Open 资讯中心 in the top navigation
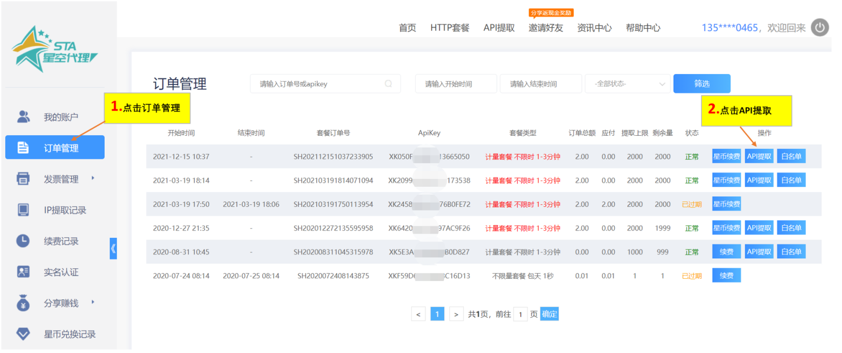This screenshot has width=842, height=353. point(594,28)
